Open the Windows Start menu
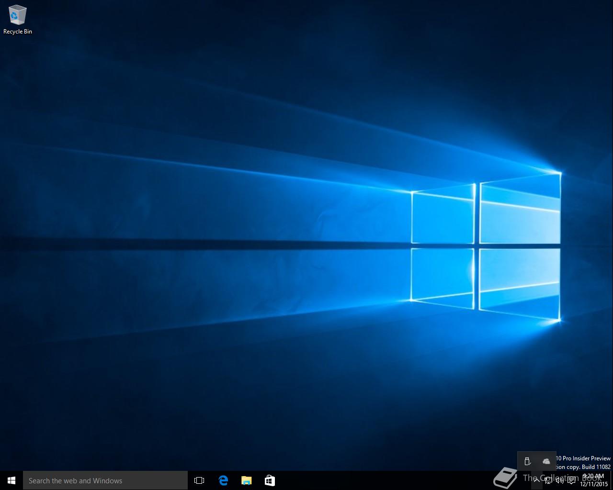Viewport: 613px width, 490px height. coord(11,480)
